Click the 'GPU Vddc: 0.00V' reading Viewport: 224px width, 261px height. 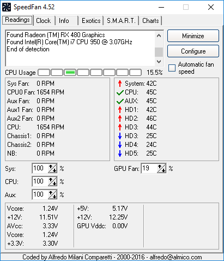(x=102, y=226)
